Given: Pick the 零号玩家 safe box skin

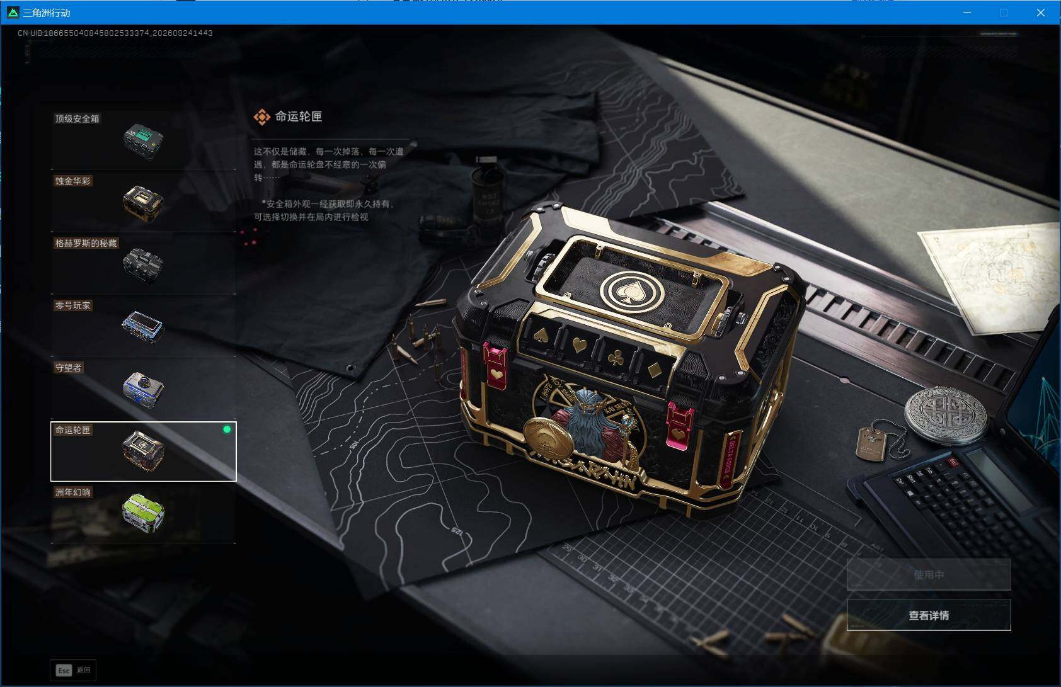Looking at the screenshot, I should pyautogui.click(x=144, y=326).
